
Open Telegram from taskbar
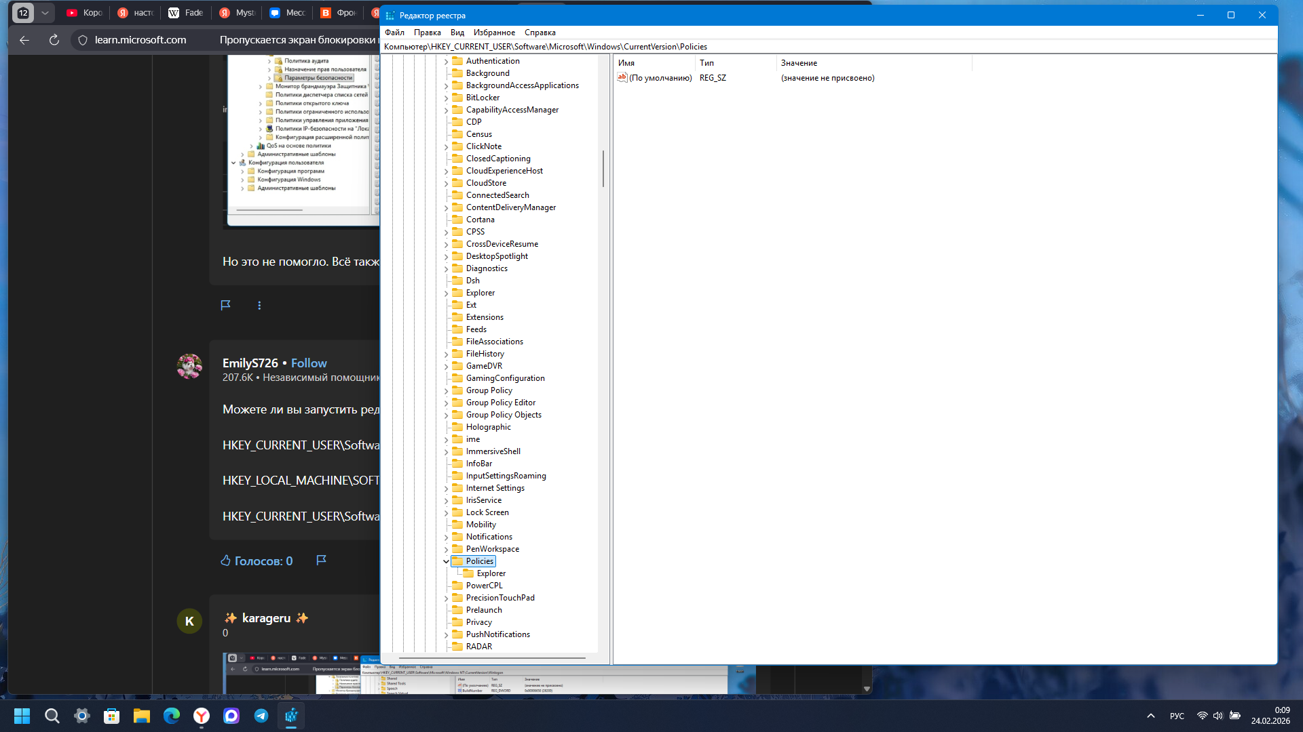click(261, 716)
